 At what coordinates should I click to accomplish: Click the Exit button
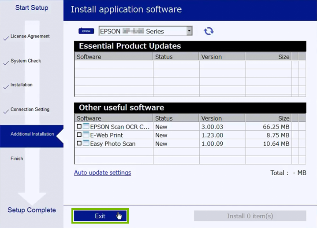coord(100,216)
